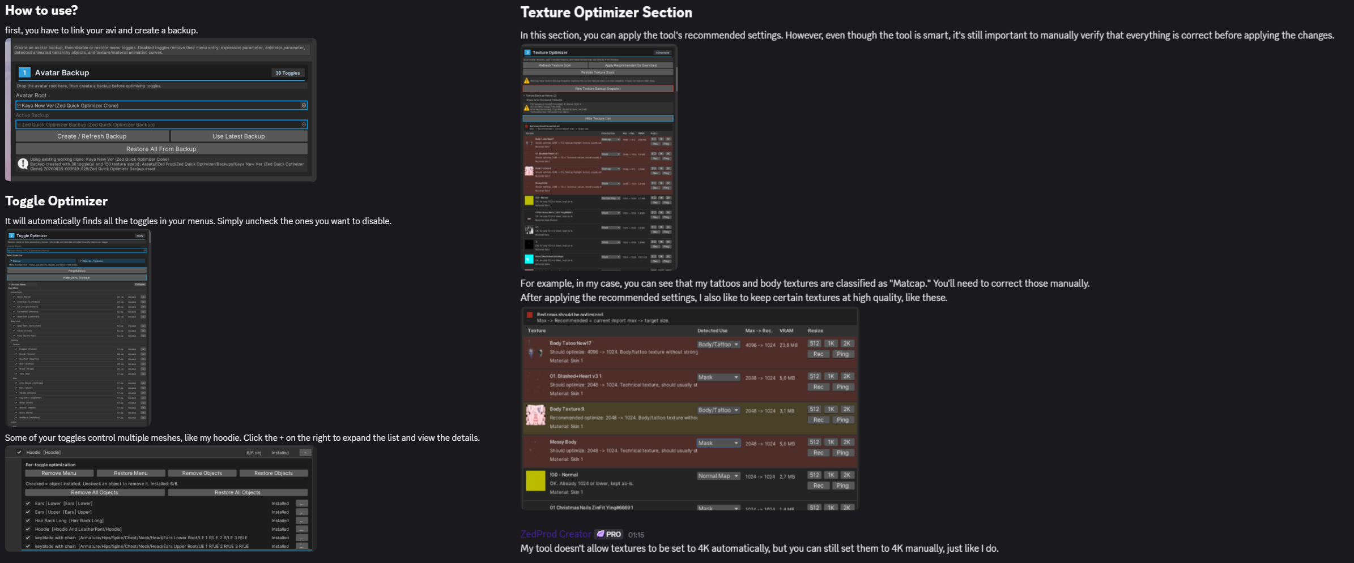
Task: Open Detected Use dropdown for Messy Body
Action: click(718, 443)
